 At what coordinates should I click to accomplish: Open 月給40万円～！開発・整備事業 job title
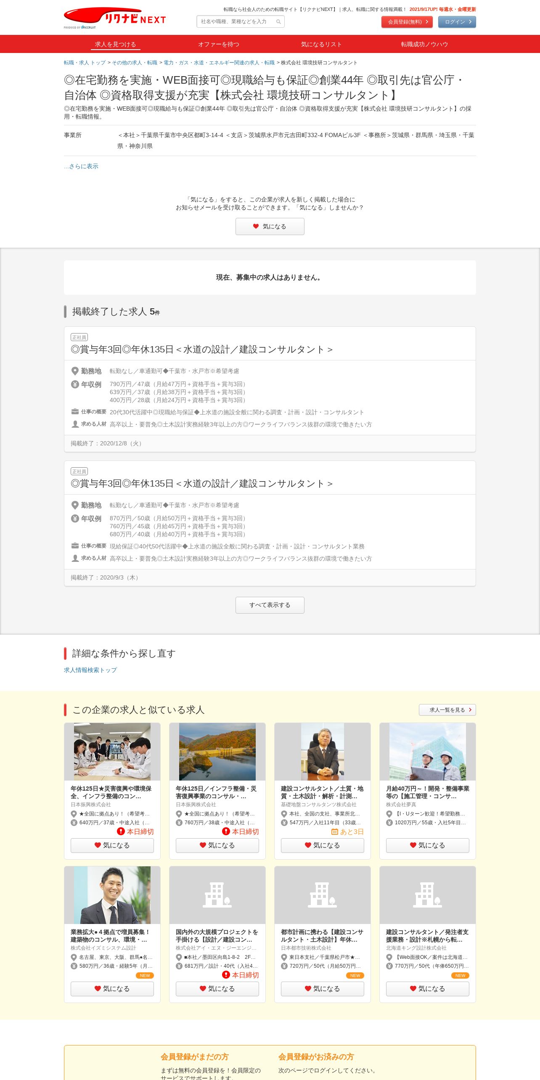428,792
